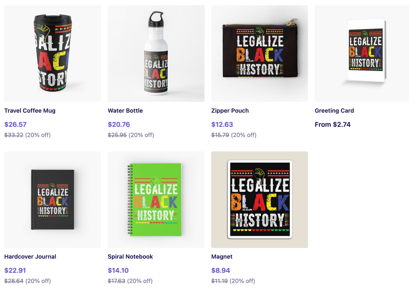Open the Travel Coffee Mug product image

tap(52, 53)
